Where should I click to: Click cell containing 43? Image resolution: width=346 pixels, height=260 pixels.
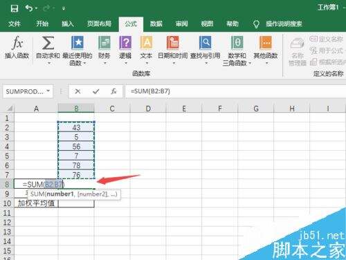76,127
